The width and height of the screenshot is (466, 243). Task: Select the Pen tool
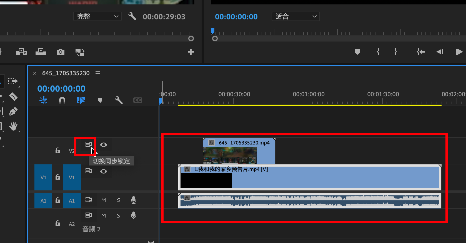click(13, 112)
